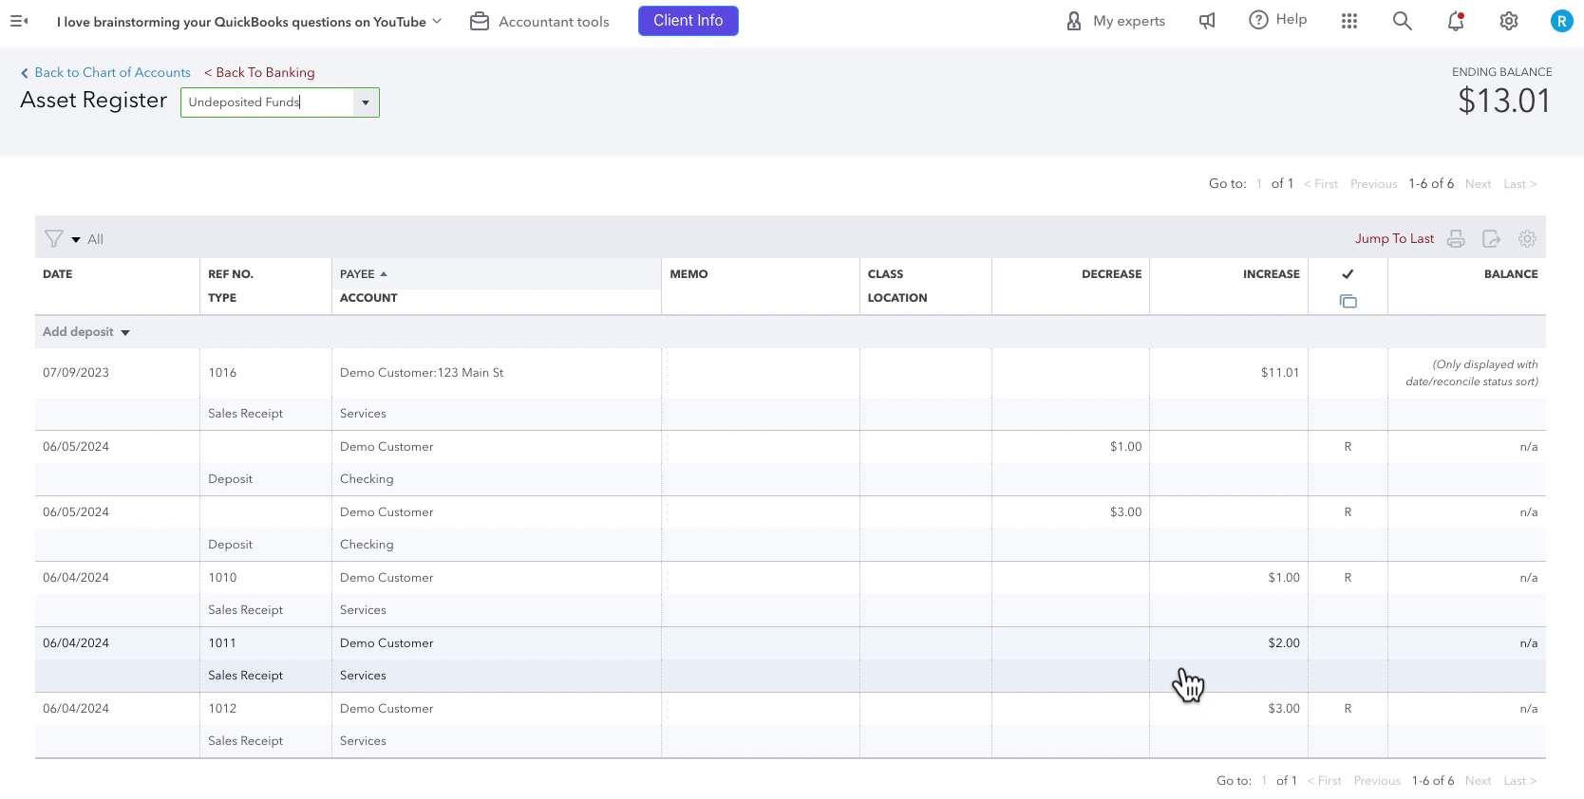Expand the company name dropdown chevron

point(437,21)
